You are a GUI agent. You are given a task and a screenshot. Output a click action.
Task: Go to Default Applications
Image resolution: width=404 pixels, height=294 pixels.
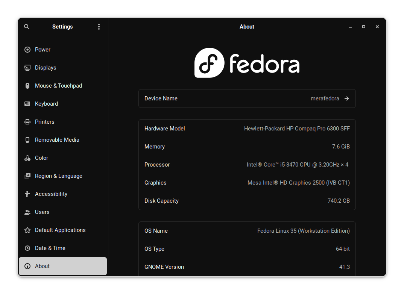(63, 230)
